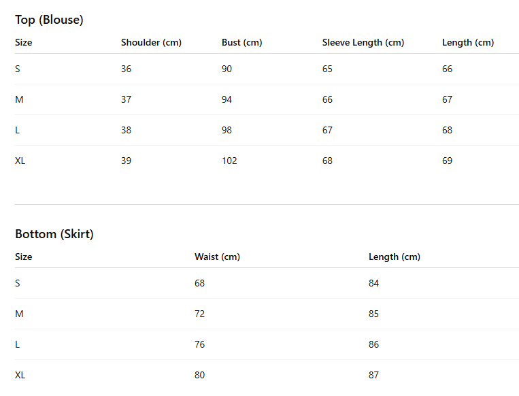The width and height of the screenshot is (519, 396).
Task: Click the Top (Blouse) heading
Action: [49, 20]
